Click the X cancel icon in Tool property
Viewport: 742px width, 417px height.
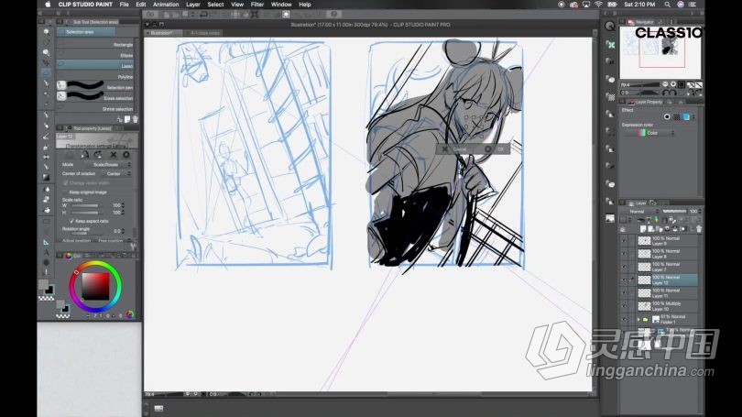click(x=114, y=155)
